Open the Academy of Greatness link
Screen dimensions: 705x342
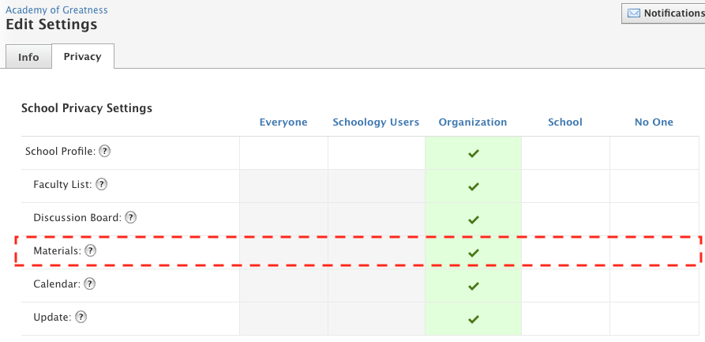point(57,10)
